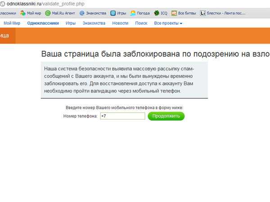Screen dimensions: 270x202
Task: Click the Мой мир bookmark icon
Action: coord(23,13)
